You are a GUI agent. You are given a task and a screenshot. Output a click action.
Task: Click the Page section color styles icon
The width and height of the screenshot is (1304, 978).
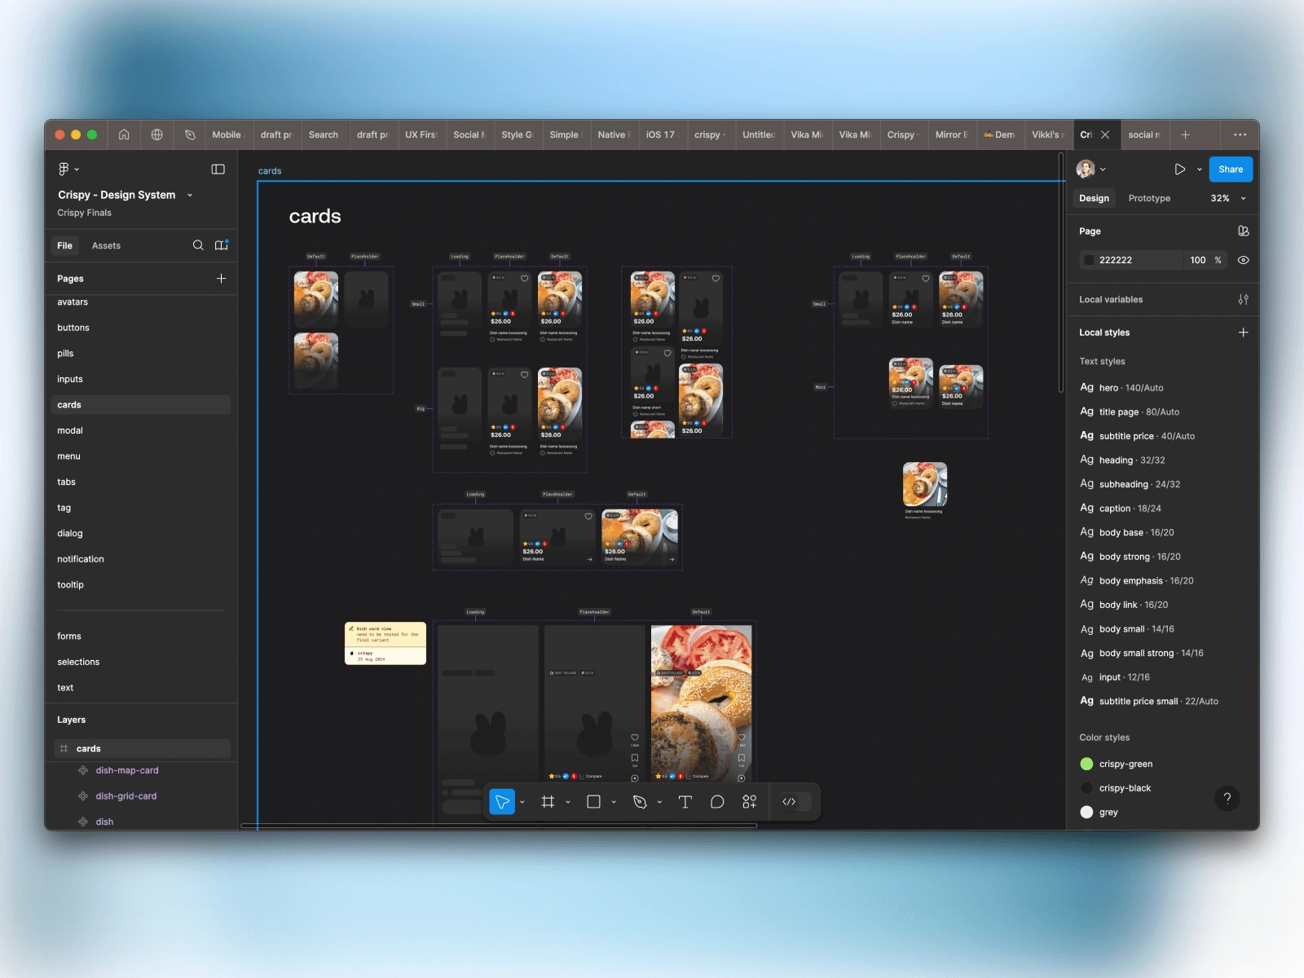tap(1243, 231)
